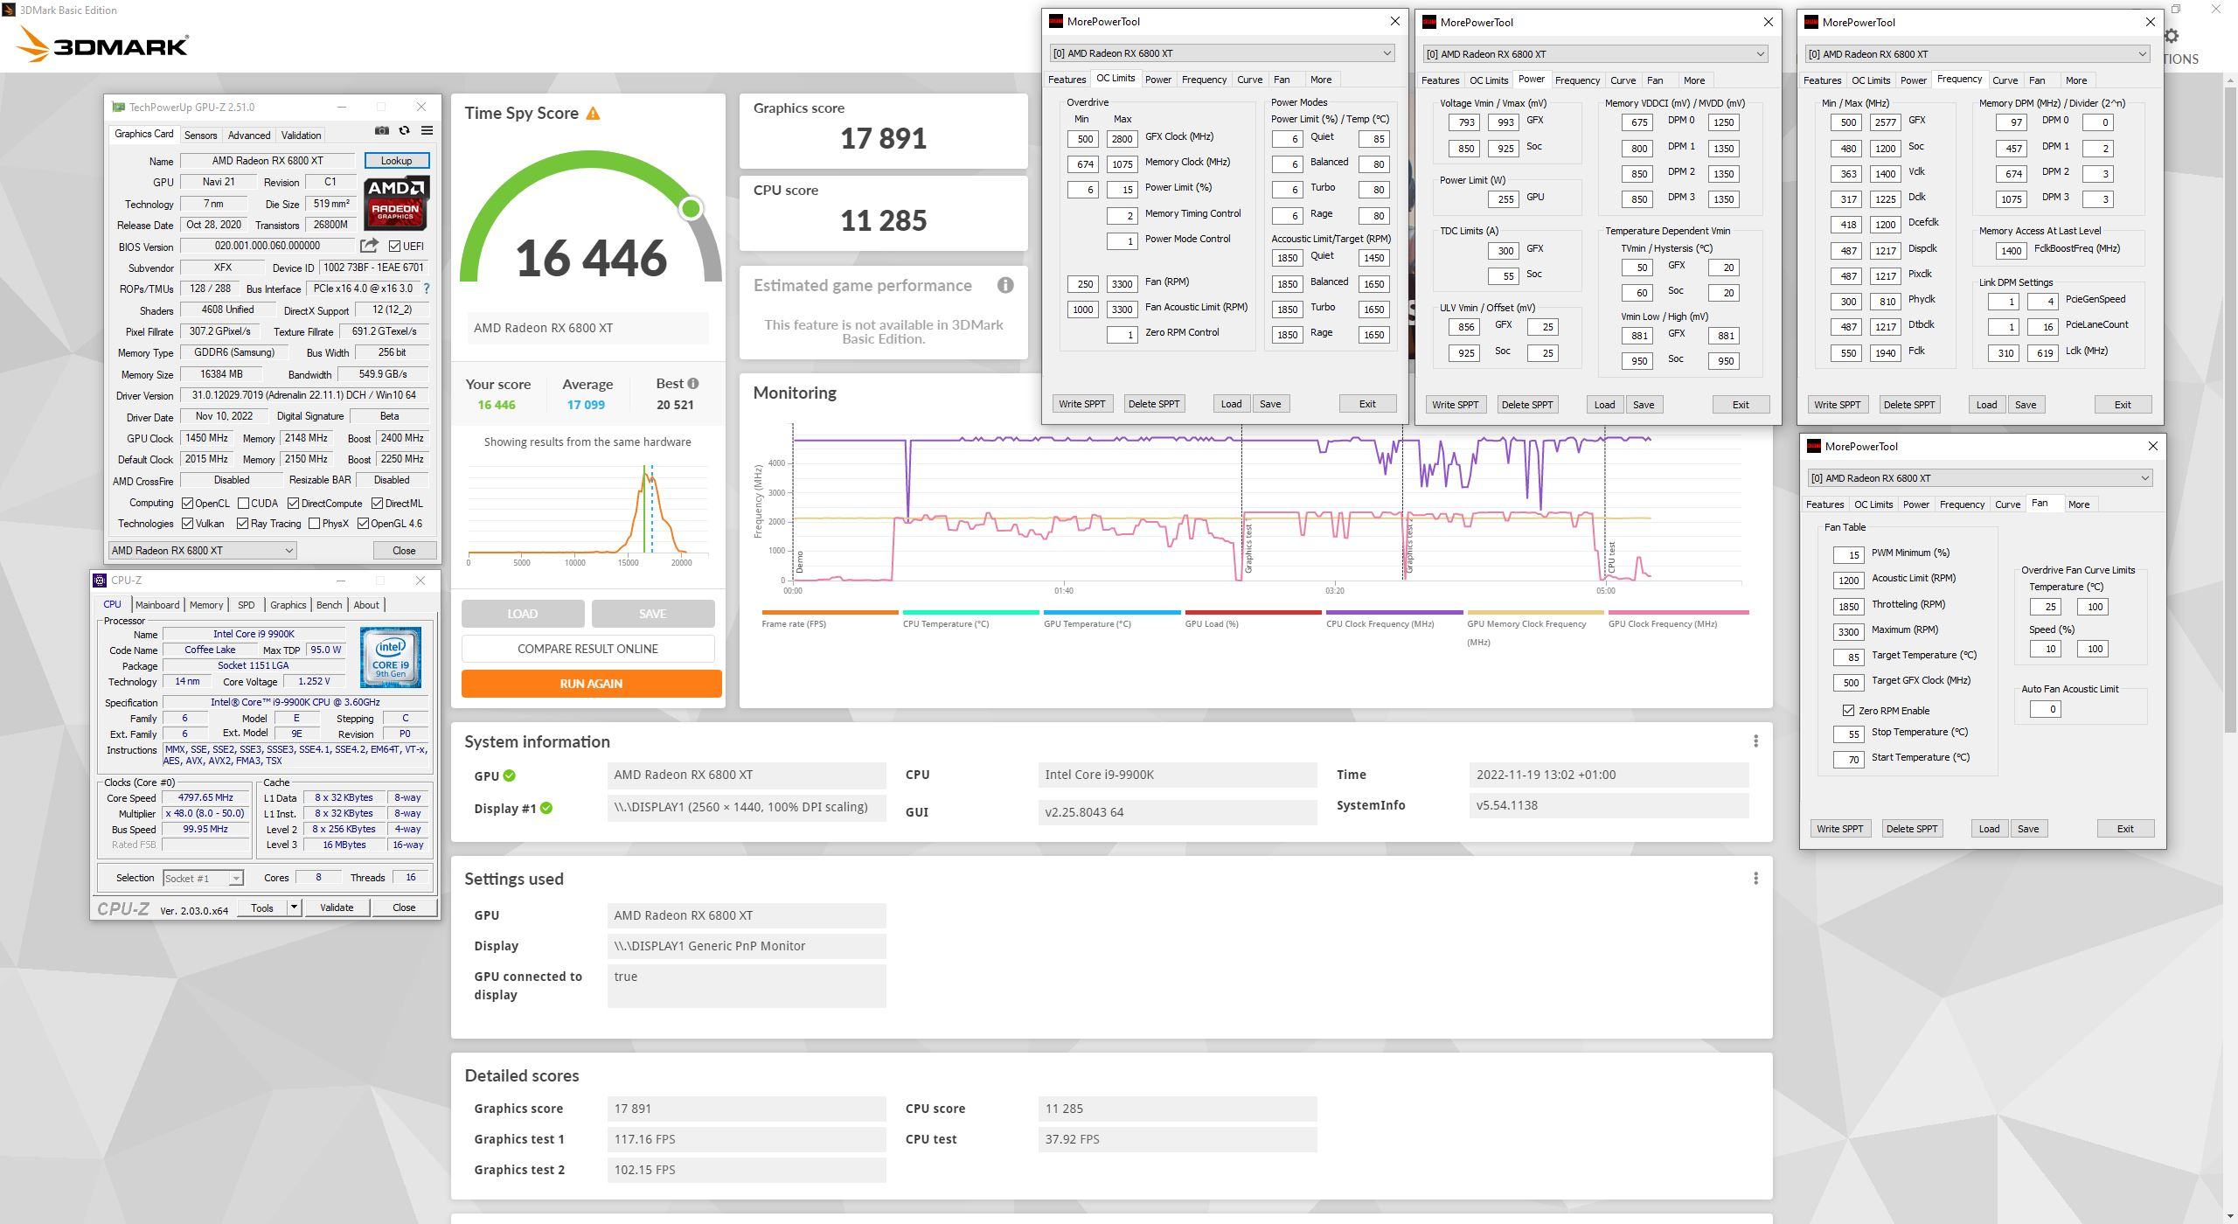Toggle the UEFI checkbox in GPU-Z
Image resolution: width=2238 pixels, height=1224 pixels.
[x=395, y=247]
